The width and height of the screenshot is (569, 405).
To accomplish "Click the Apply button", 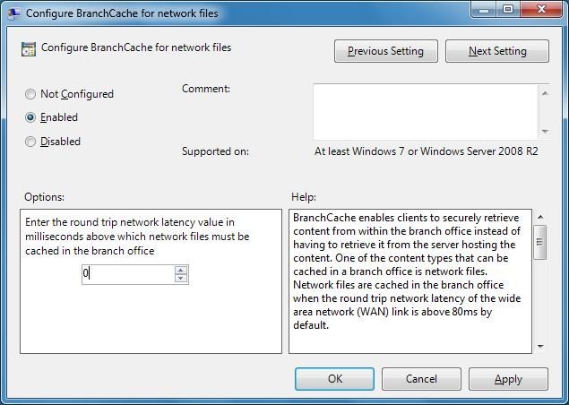I will click(508, 379).
